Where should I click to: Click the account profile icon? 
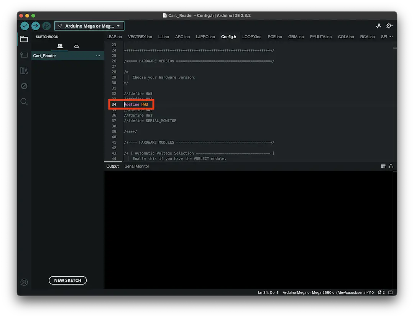[x=24, y=282]
